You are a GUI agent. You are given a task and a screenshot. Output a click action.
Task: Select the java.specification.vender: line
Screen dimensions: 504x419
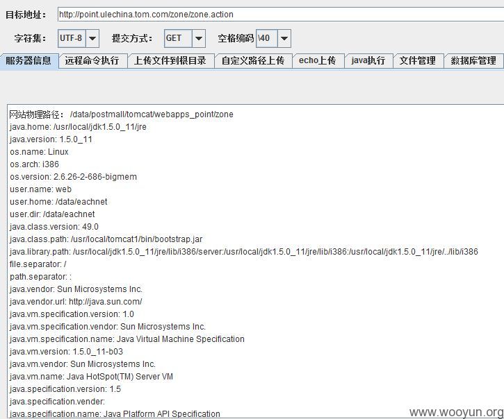point(57,402)
